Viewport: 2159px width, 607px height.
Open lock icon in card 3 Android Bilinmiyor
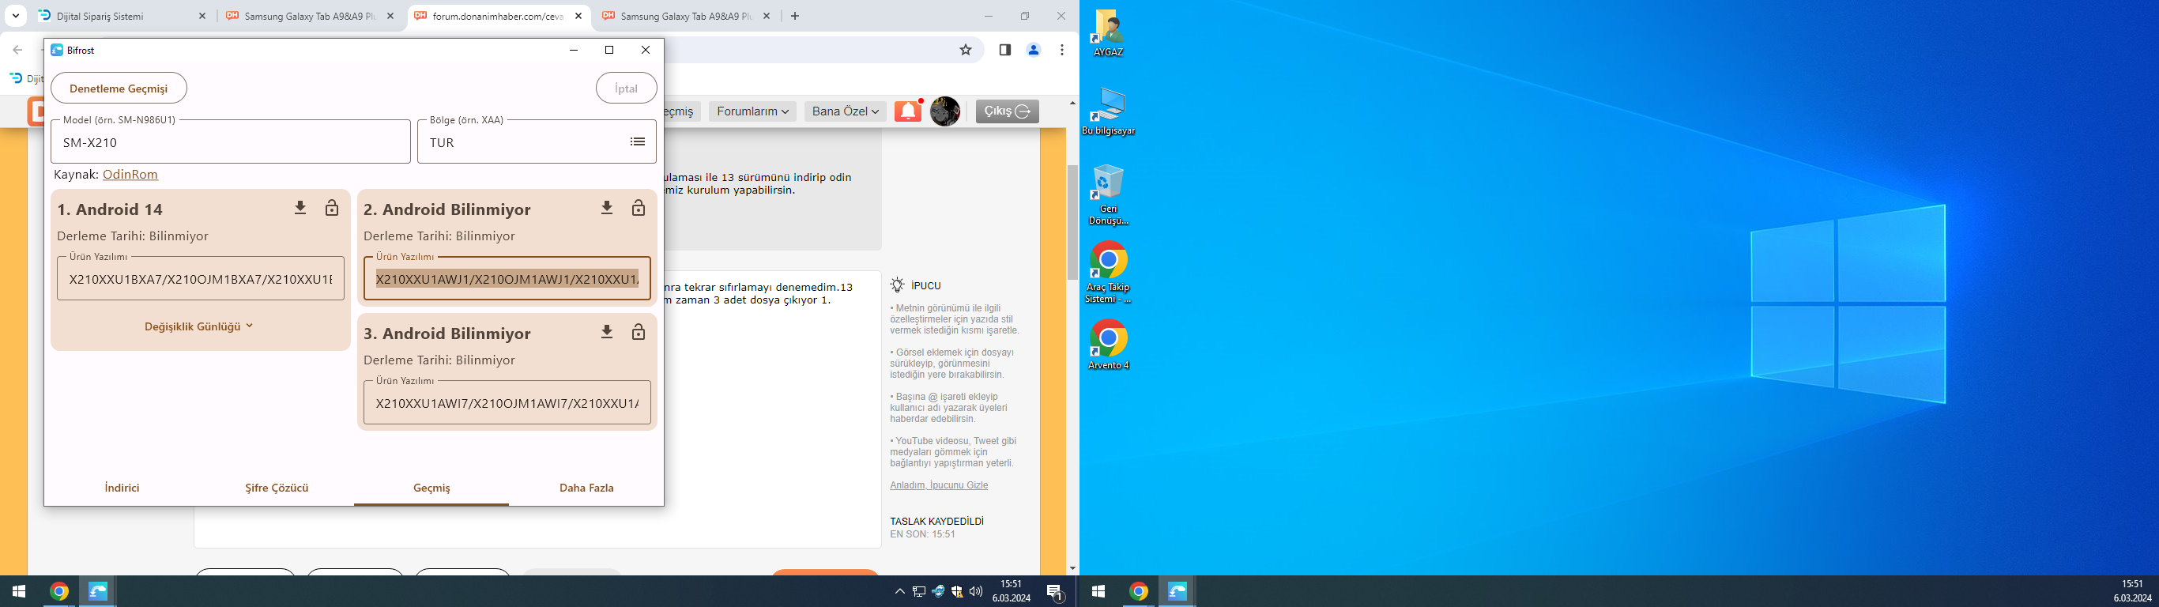[x=639, y=332]
